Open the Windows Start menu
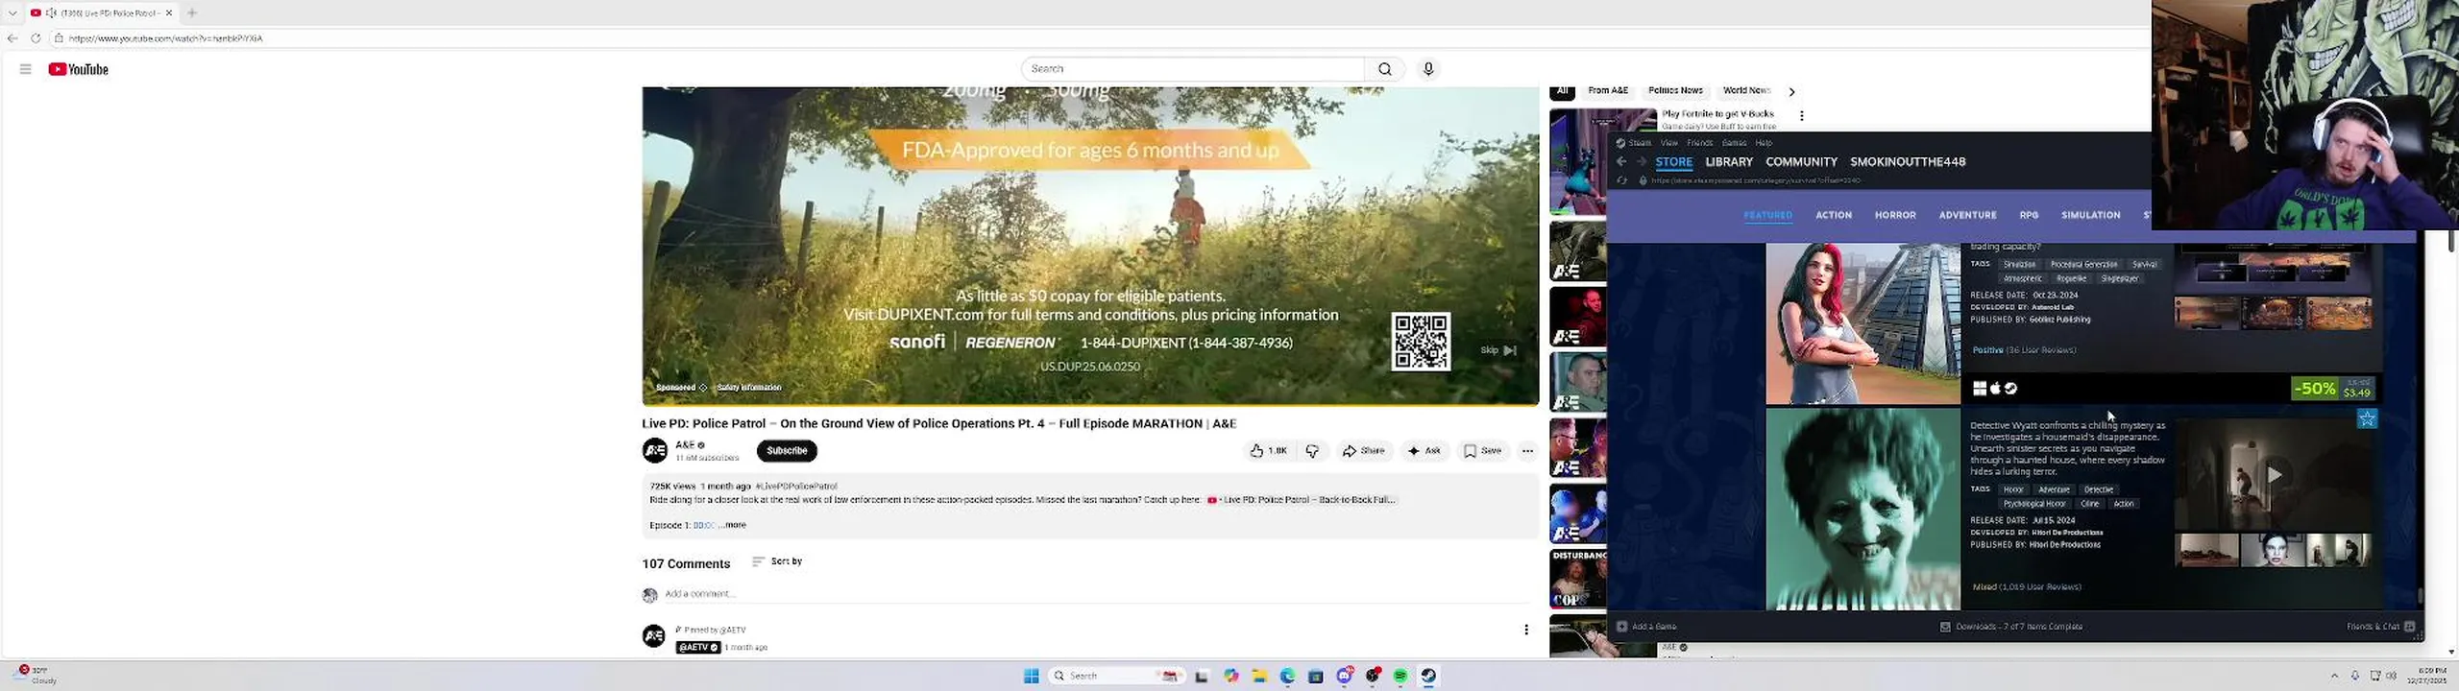The height and width of the screenshot is (691, 2459). point(1031,676)
